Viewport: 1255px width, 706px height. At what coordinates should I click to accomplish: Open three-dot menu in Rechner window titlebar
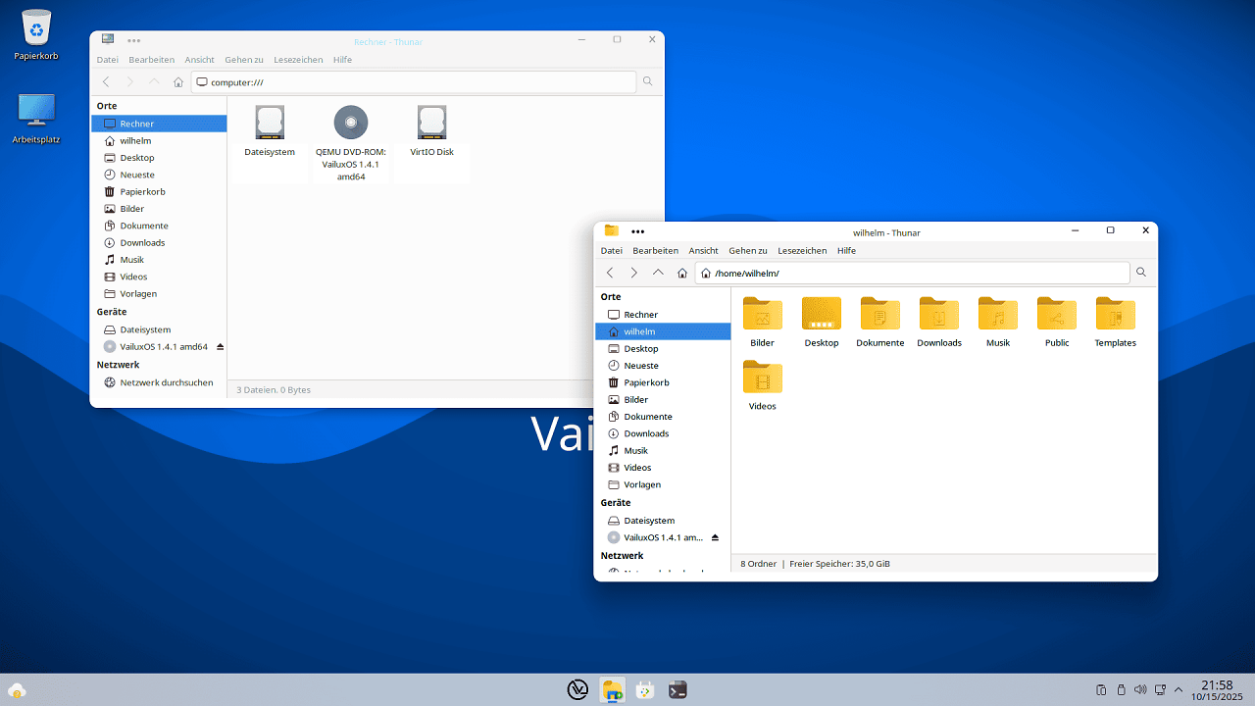pyautogui.click(x=133, y=40)
